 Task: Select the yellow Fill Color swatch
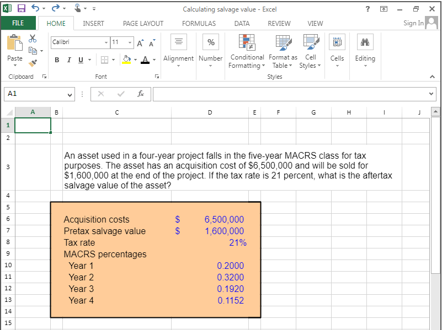click(x=126, y=62)
